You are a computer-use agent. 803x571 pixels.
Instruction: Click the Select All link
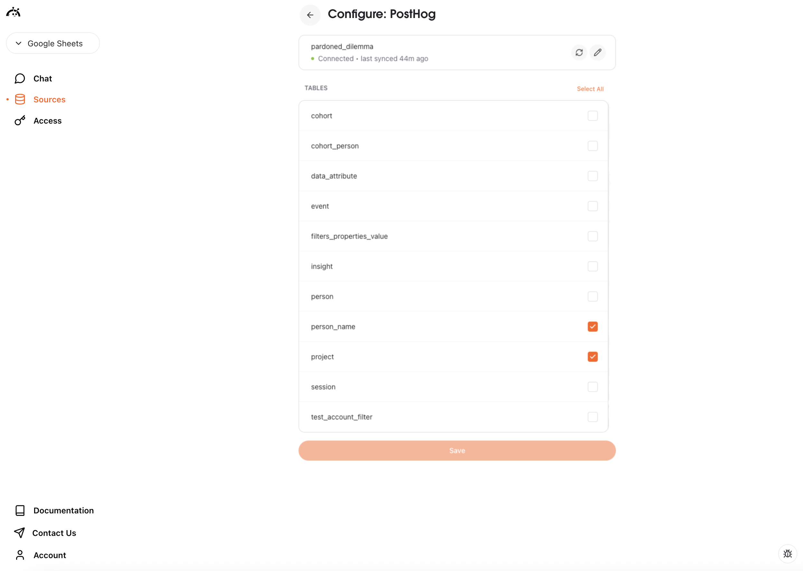[x=590, y=89]
